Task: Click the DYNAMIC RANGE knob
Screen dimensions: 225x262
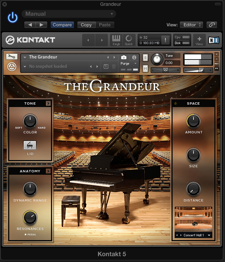Action: [x=30, y=189]
